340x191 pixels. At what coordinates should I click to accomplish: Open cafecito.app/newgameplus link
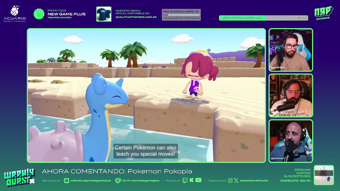point(91,181)
